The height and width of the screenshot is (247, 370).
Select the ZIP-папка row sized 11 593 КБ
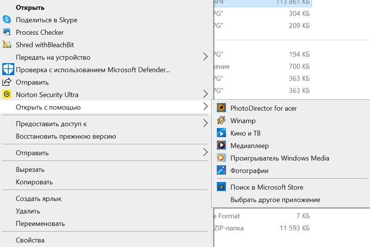point(263,228)
